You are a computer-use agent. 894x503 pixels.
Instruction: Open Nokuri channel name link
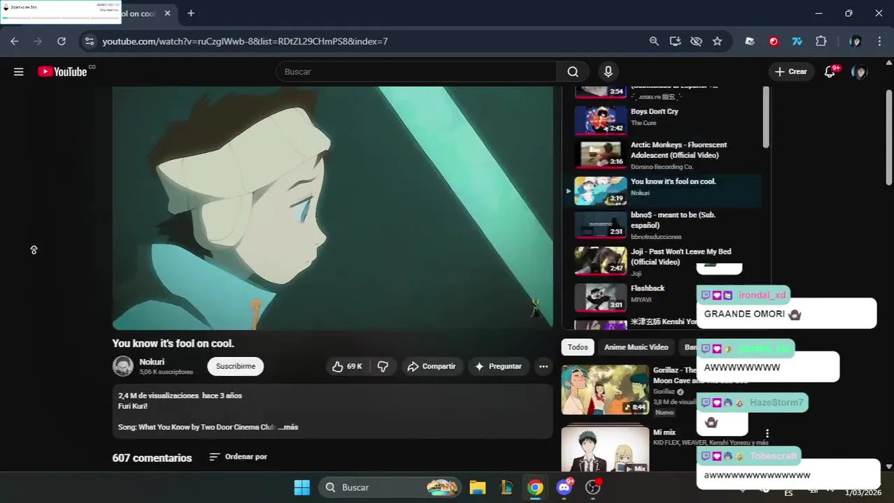tap(152, 362)
